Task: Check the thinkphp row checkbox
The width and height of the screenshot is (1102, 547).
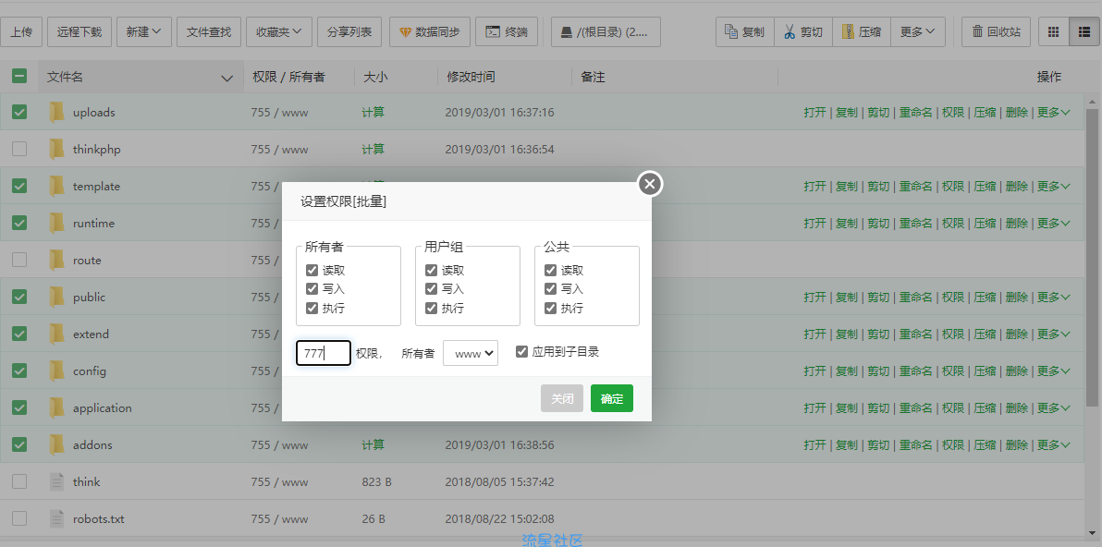Action: coord(19,149)
